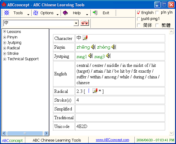Expand the Technical Support tree node

point(5,59)
